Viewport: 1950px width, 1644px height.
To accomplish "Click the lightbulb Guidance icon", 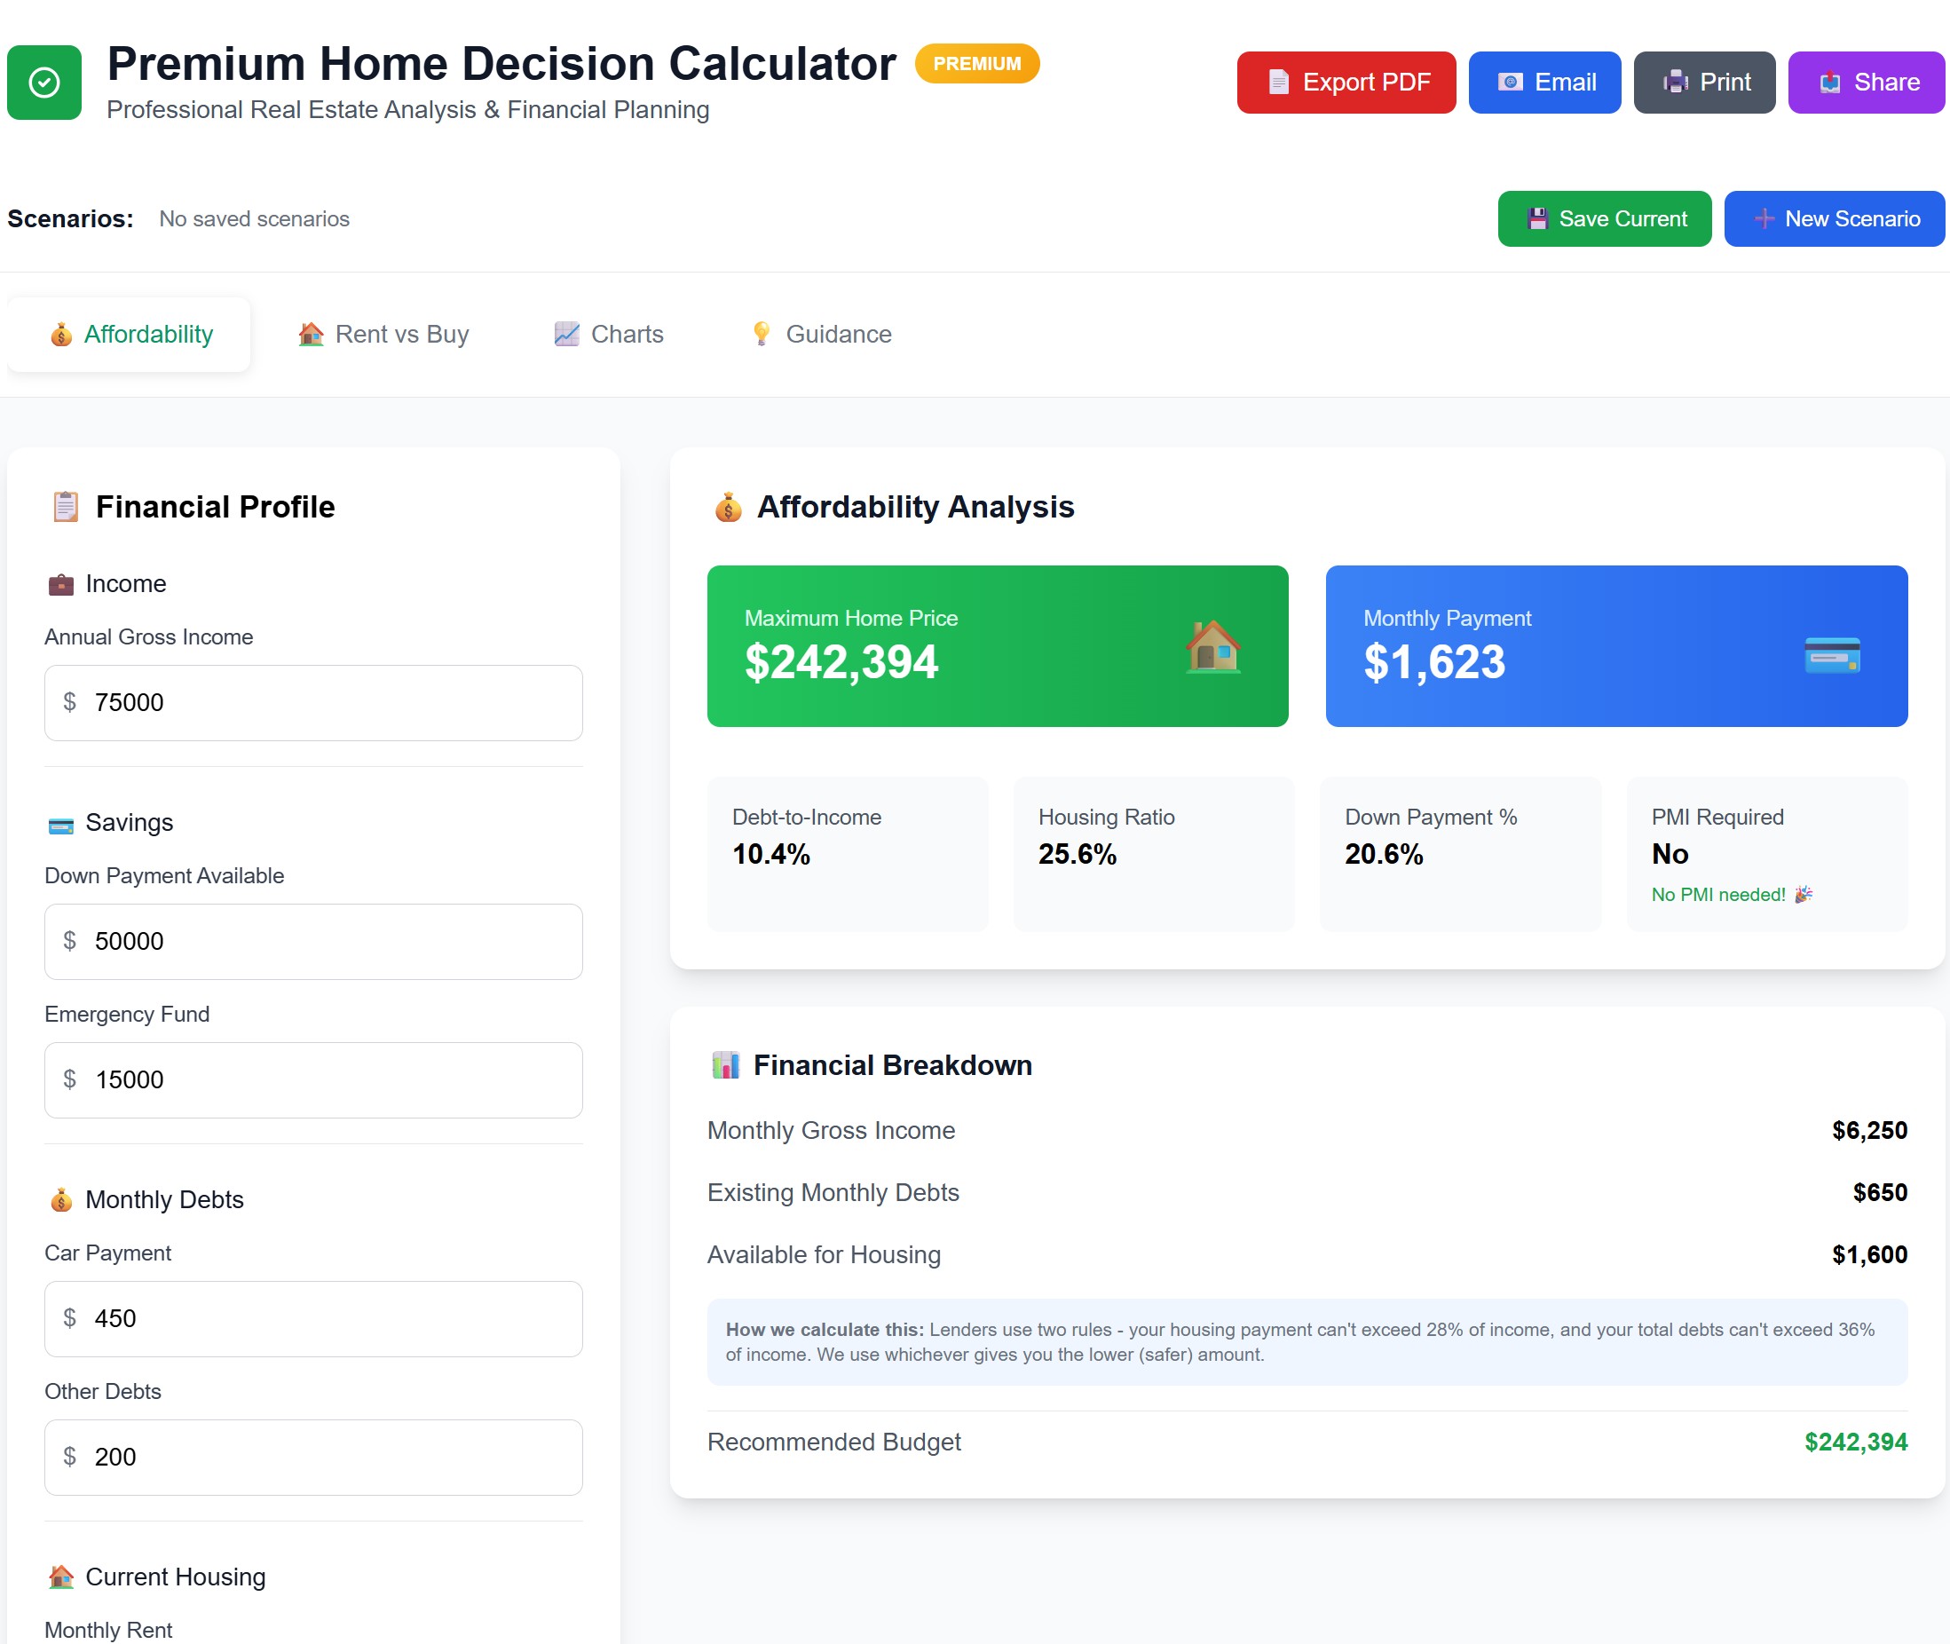I will point(762,334).
